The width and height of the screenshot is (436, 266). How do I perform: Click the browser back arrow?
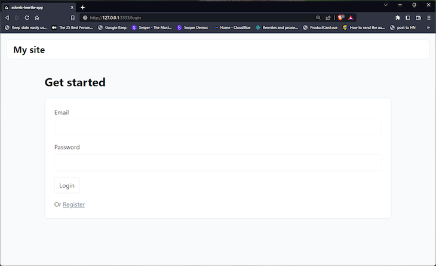click(7, 18)
